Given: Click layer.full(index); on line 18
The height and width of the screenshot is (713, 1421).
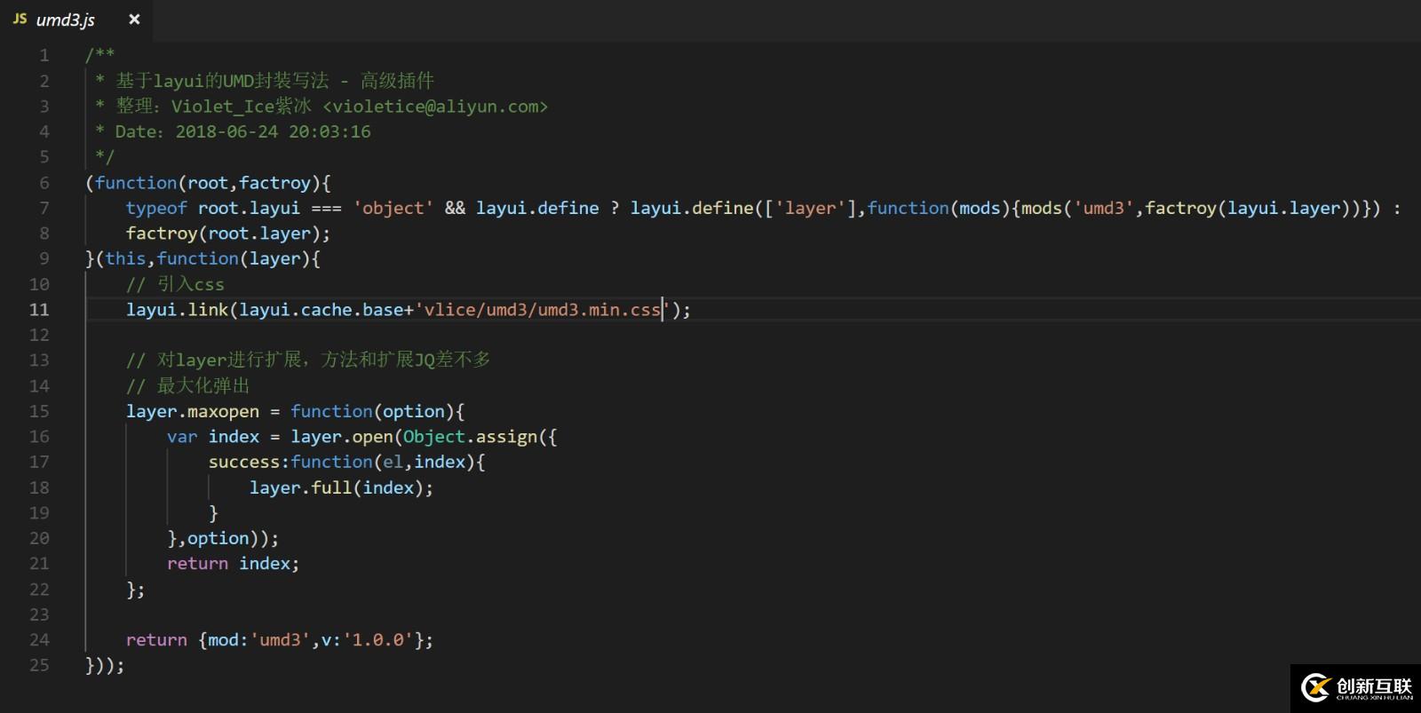Looking at the screenshot, I should (342, 487).
